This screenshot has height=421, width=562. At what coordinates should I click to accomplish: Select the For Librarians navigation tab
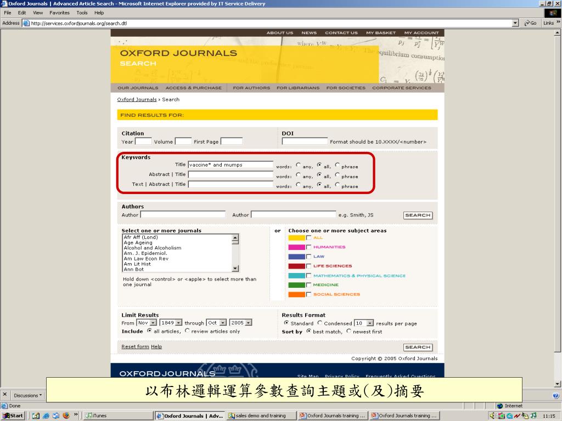click(x=298, y=88)
